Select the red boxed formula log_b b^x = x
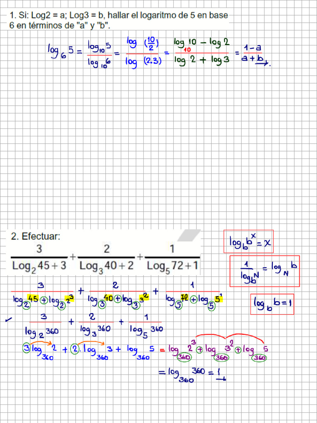Screen dimensions: 317x423 click(249, 241)
